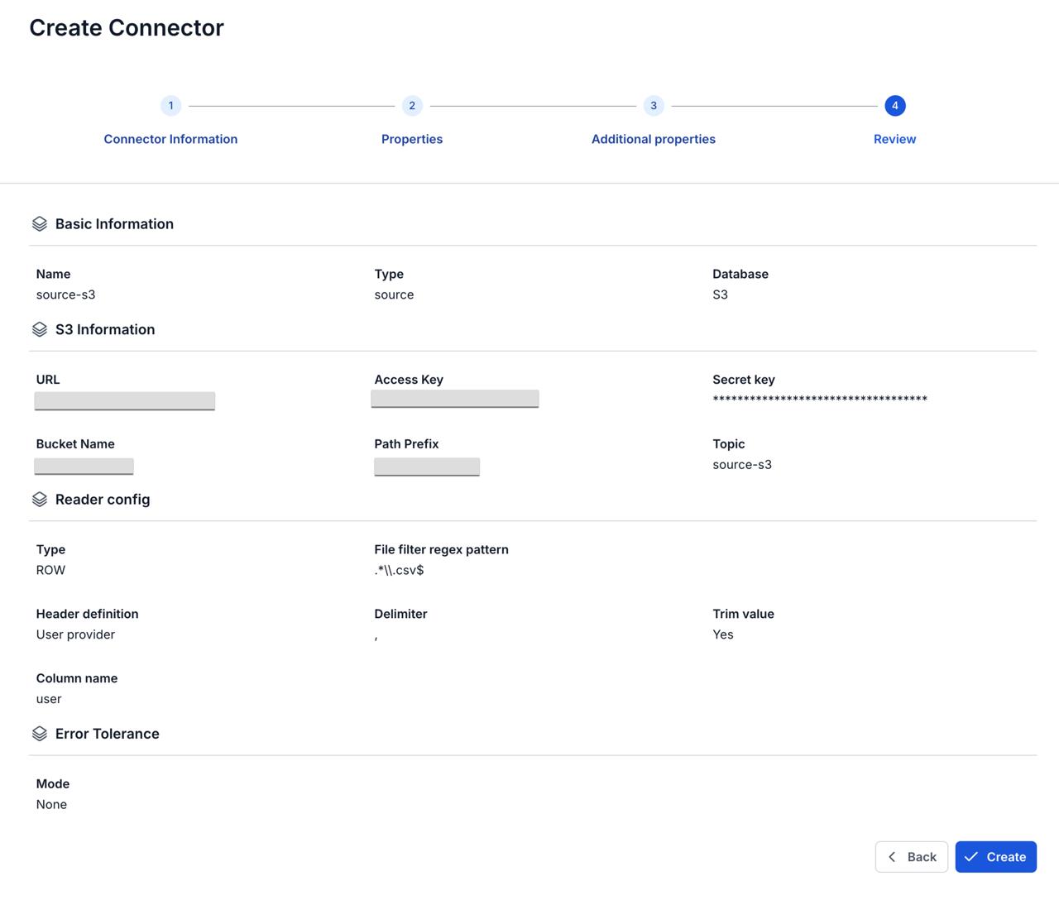
Task: Click the layers icon beside Reader config
Action: (x=39, y=500)
